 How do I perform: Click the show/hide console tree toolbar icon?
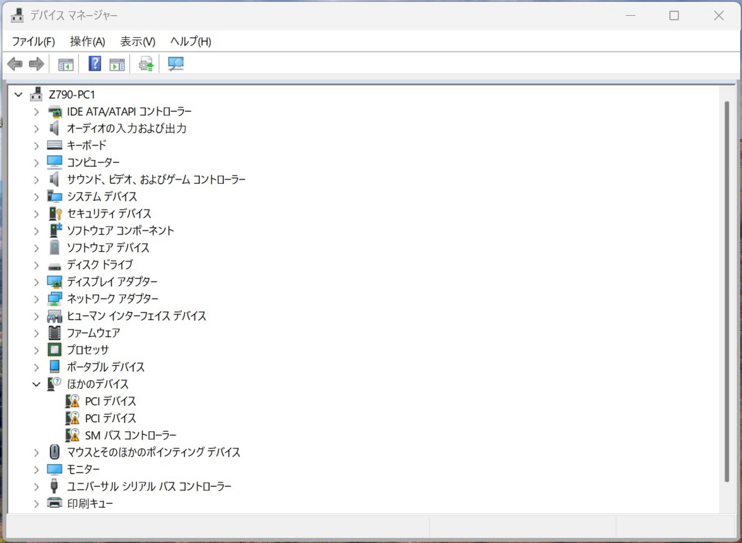click(66, 64)
